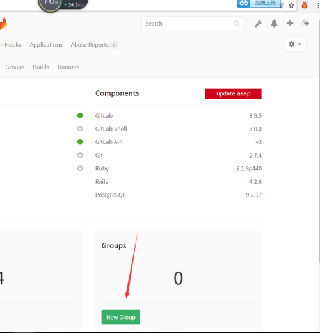Click the sign out icon
Screen dimensions: 320x333
pyautogui.click(x=306, y=24)
